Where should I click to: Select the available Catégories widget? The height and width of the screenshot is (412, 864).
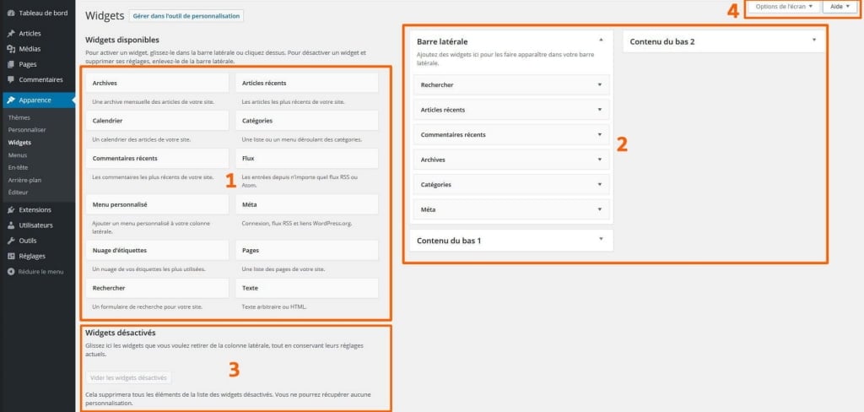[x=307, y=120]
